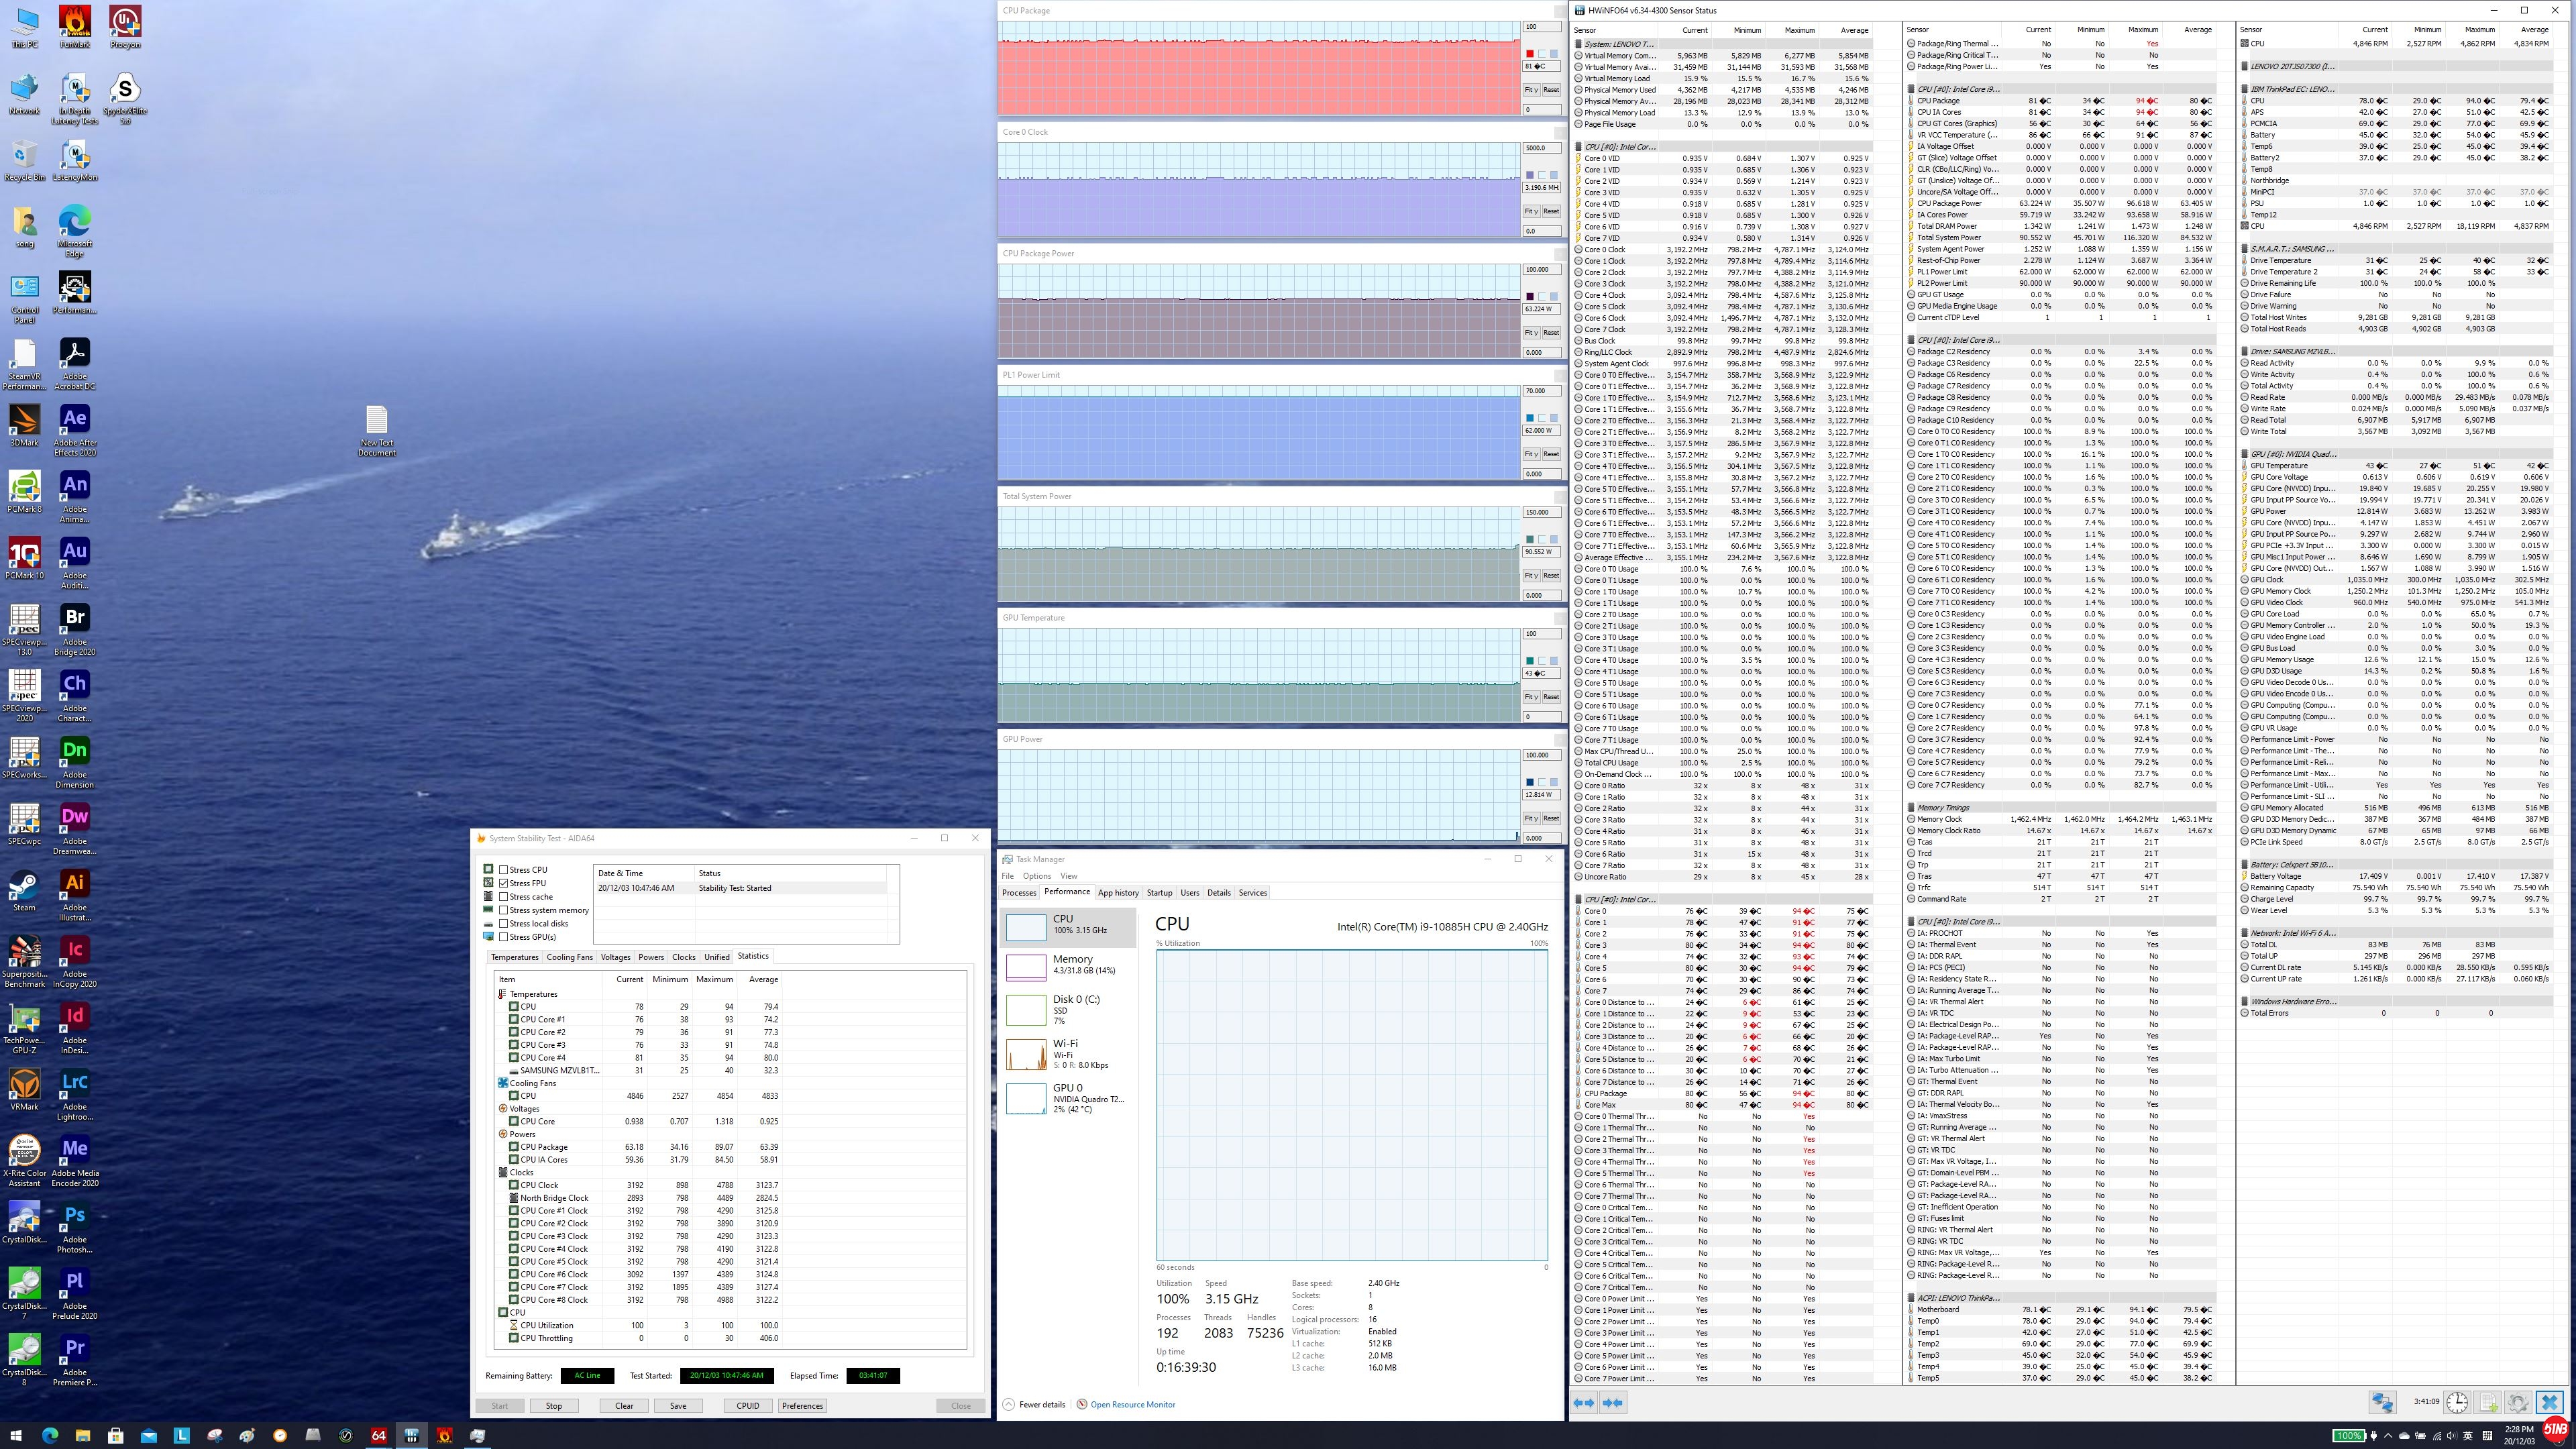Open TechPowerUp GPU-Z desktop icon
This screenshot has width=2576, height=1449.
tap(24, 1028)
